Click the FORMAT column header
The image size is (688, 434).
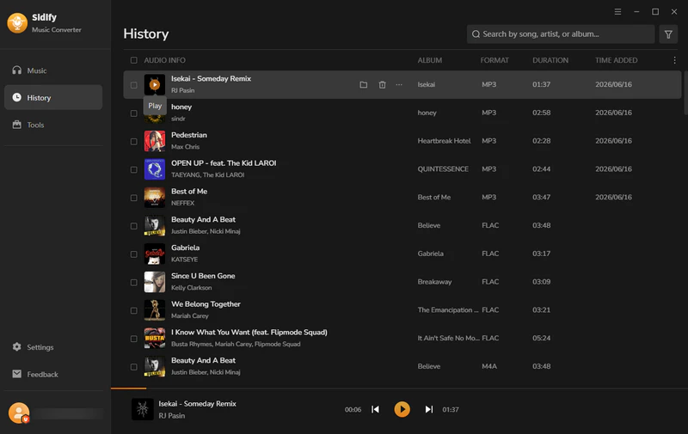pos(494,60)
